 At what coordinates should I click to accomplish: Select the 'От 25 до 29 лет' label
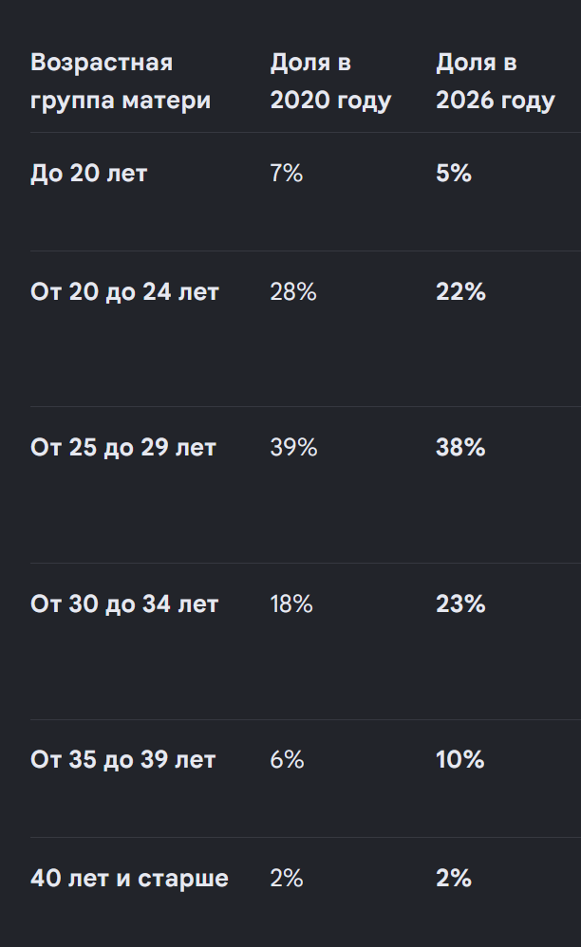point(123,448)
